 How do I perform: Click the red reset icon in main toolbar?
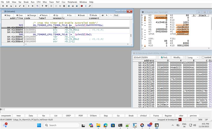click(82, 6)
